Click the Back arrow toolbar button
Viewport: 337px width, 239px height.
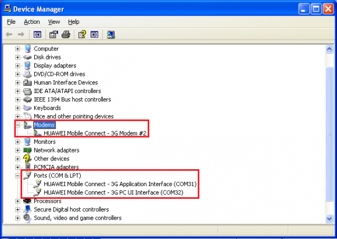pyautogui.click(x=9, y=34)
